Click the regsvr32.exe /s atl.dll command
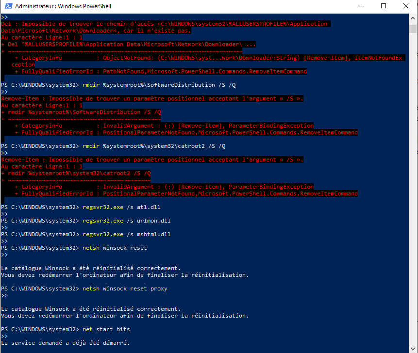Screen dimensions: 418x353 tap(121, 207)
